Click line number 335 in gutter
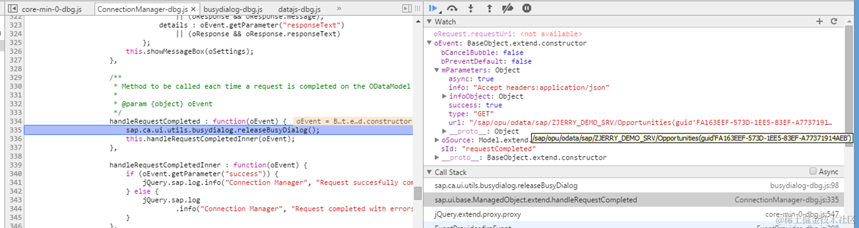The image size is (859, 228). point(15,130)
